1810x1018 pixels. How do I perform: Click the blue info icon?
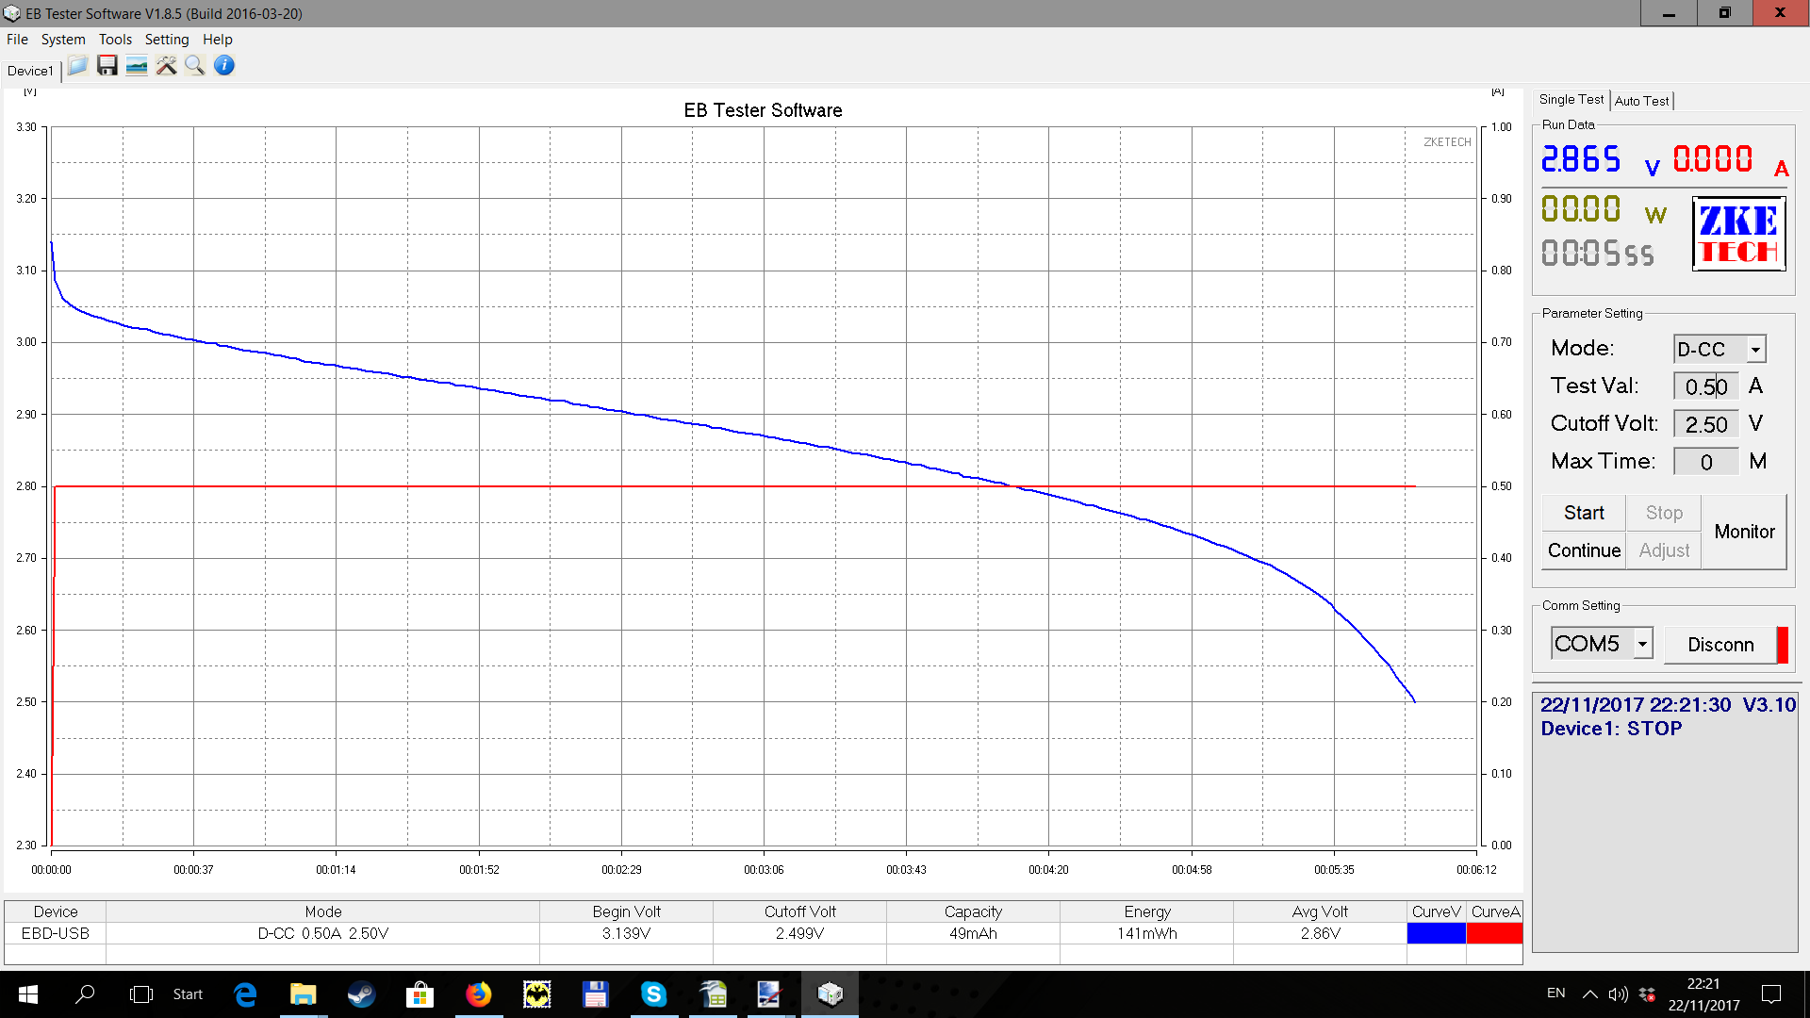coord(224,66)
